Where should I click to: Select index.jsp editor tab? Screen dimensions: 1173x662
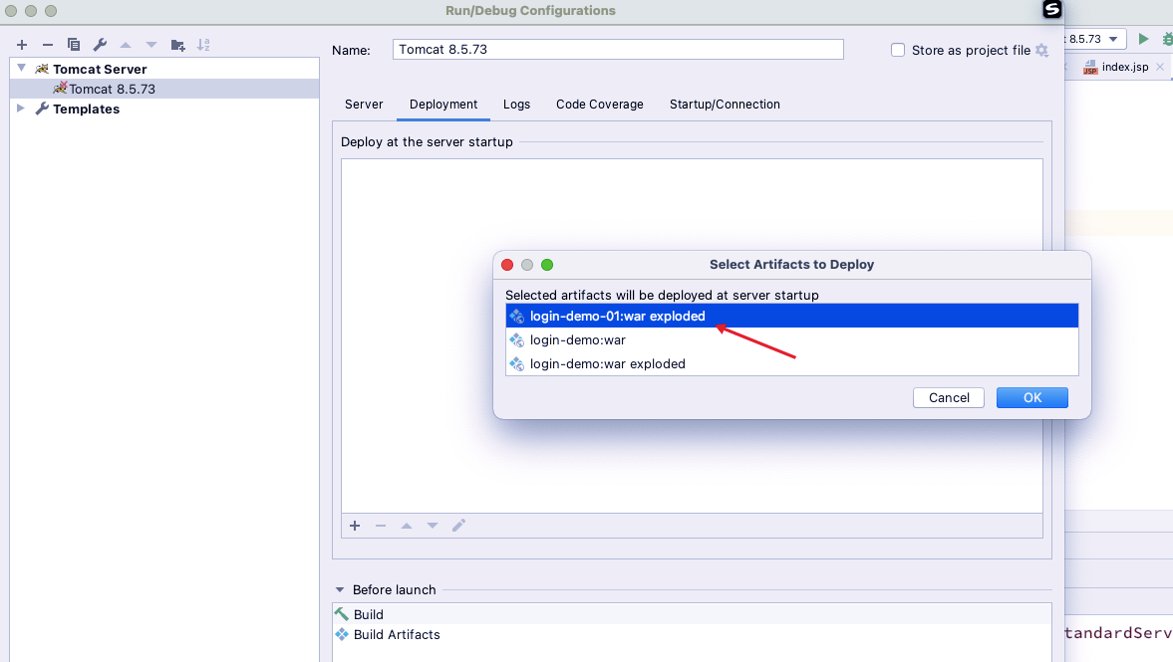click(1125, 67)
